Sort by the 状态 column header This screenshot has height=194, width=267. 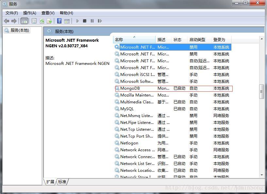179,39
